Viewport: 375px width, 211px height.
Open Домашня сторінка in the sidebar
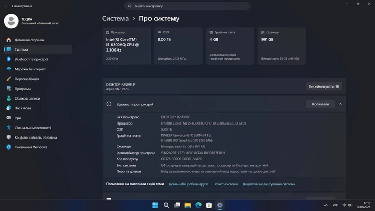(x=38, y=40)
